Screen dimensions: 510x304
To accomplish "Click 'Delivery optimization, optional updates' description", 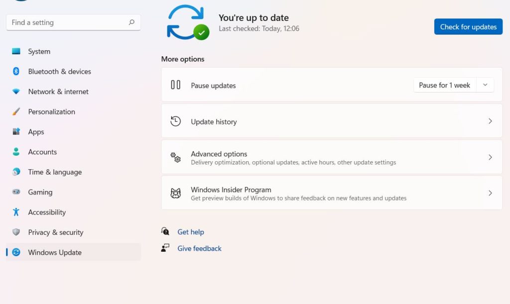I will click(293, 162).
